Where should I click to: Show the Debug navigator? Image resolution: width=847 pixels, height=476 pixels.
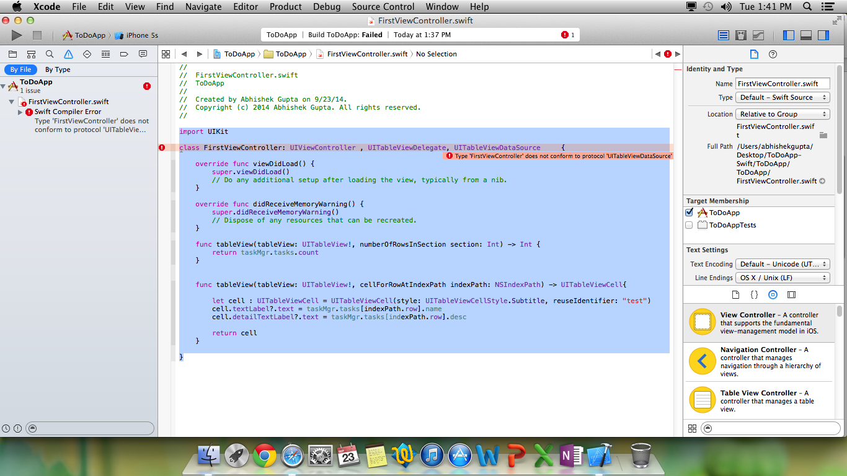(105, 54)
